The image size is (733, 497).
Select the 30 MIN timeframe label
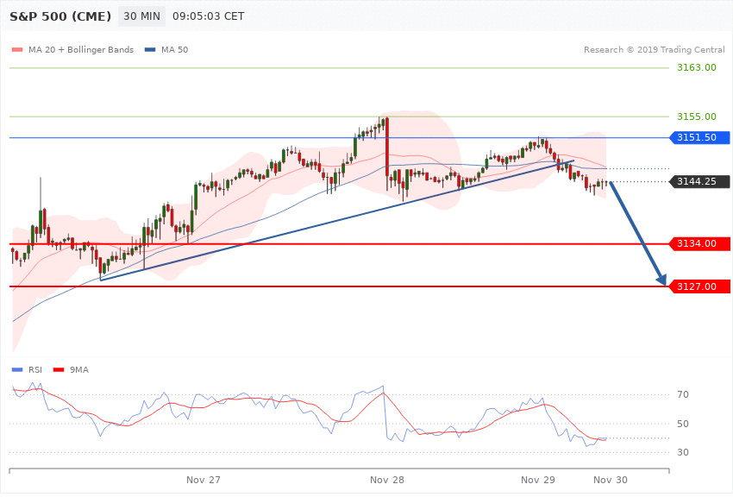tap(141, 16)
